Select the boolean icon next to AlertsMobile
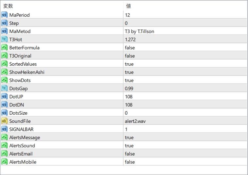248x175 pixels. pyautogui.click(x=4, y=162)
